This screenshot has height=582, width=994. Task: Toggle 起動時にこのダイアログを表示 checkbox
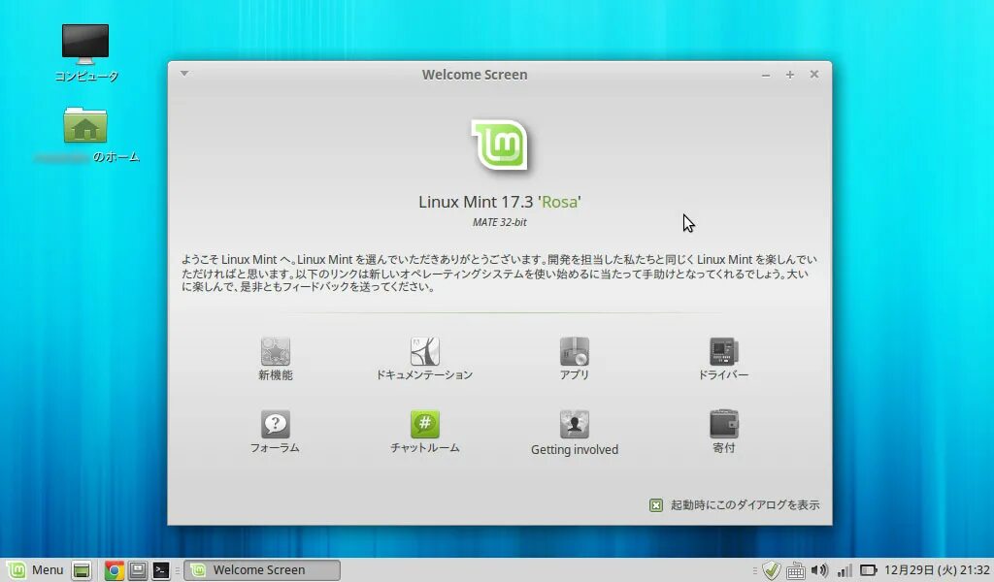click(x=656, y=504)
